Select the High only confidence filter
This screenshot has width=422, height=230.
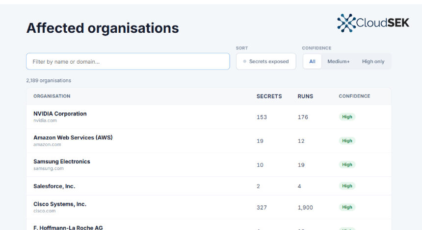(x=373, y=62)
